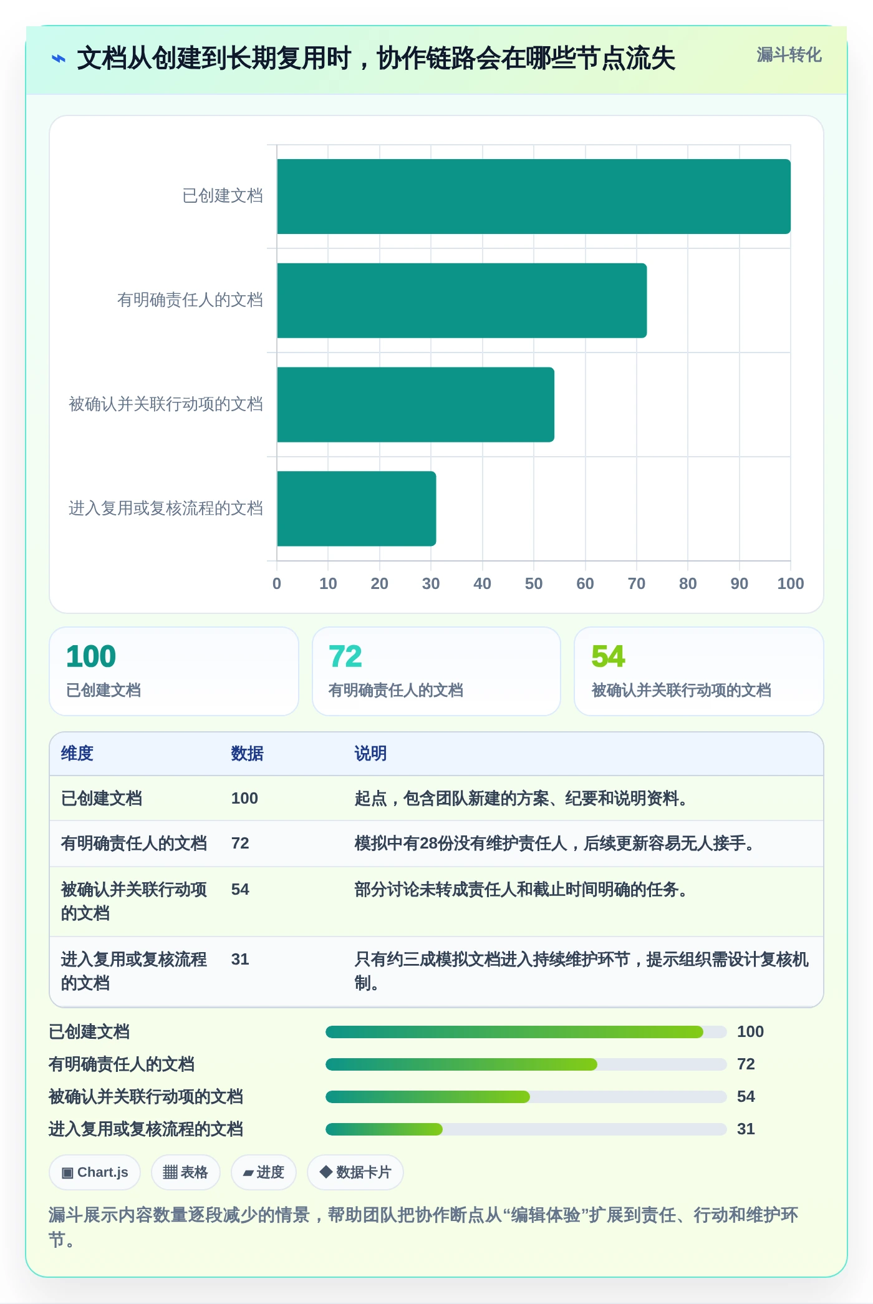Click the Chart.js chip

[x=95, y=1172]
